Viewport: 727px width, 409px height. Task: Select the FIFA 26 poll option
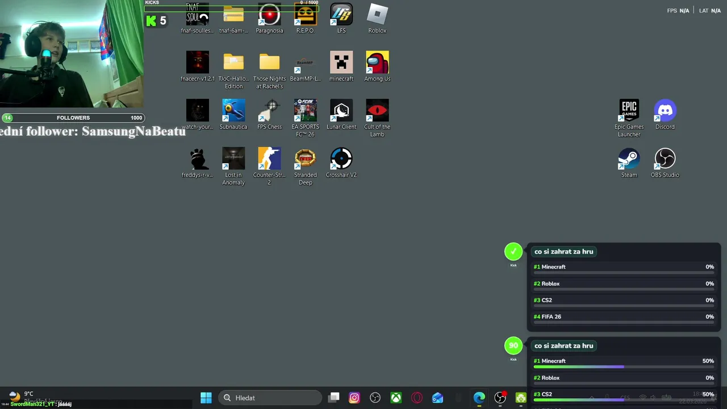tap(624, 318)
